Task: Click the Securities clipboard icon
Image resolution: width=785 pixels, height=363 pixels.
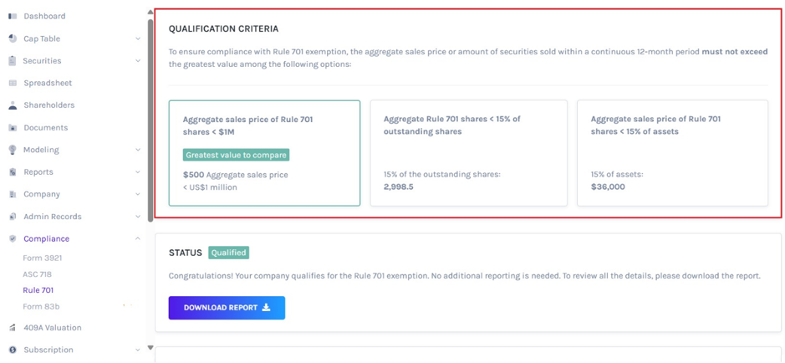Action: (13, 60)
